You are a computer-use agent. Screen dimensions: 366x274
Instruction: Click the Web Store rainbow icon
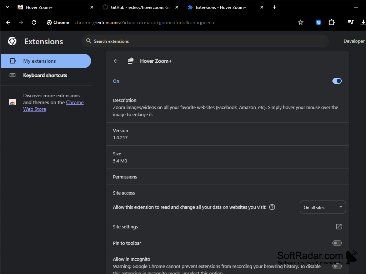coord(12,102)
